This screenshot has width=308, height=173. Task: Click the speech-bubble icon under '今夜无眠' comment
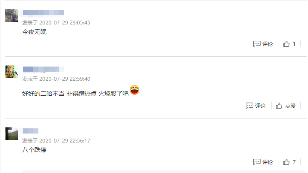pos(257,44)
